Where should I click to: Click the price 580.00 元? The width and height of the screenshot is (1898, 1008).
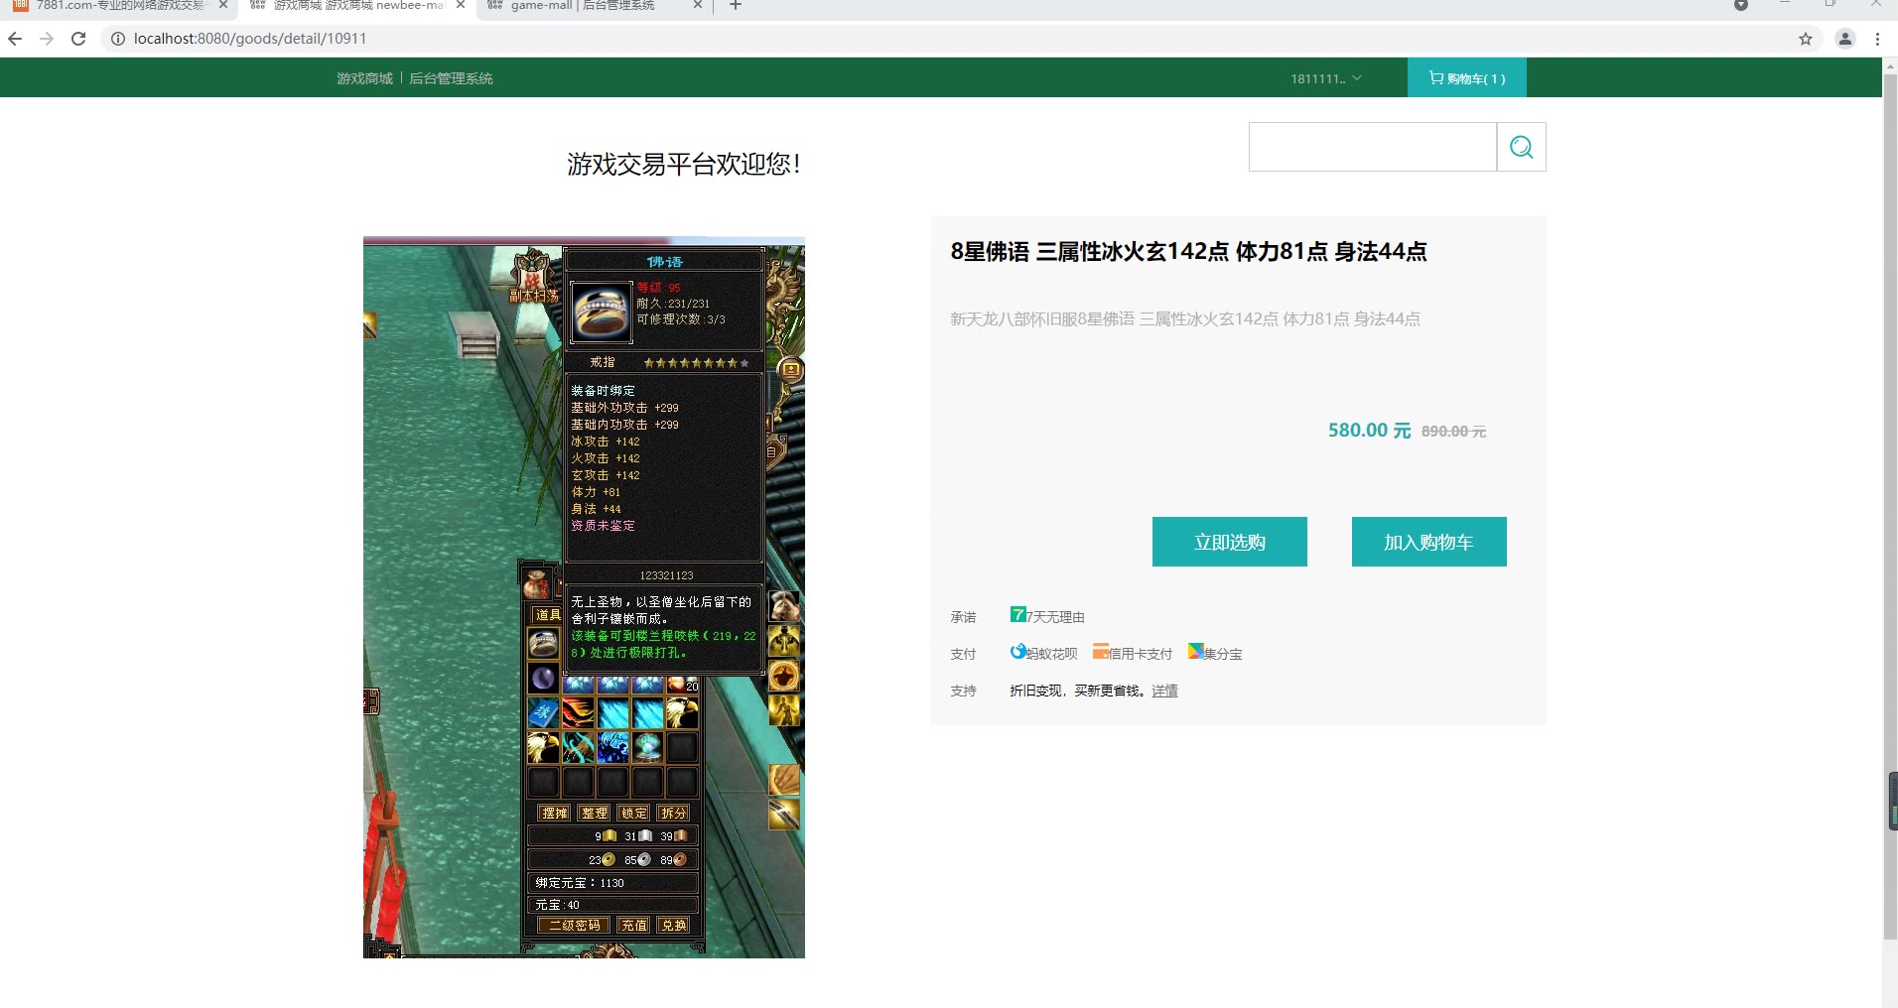[x=1369, y=430]
